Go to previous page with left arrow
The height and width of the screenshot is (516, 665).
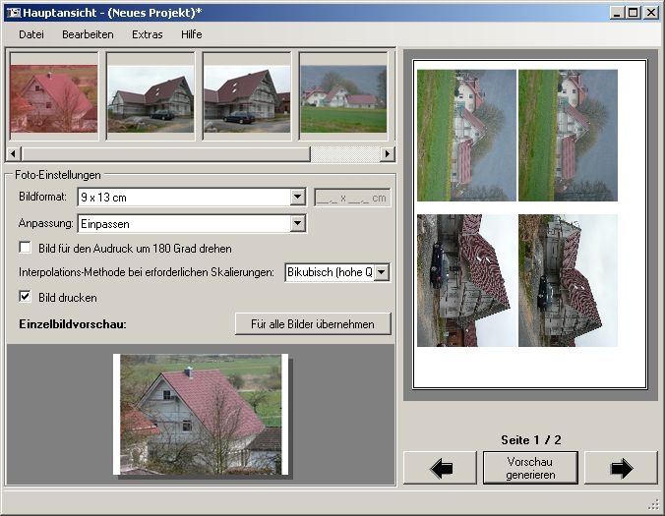[x=440, y=468]
